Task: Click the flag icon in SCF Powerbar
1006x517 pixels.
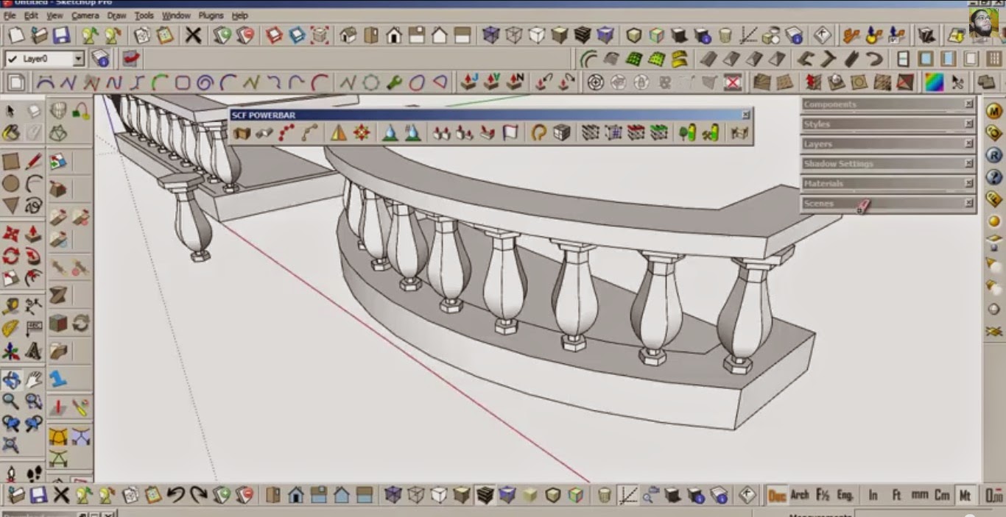Action: click(510, 133)
